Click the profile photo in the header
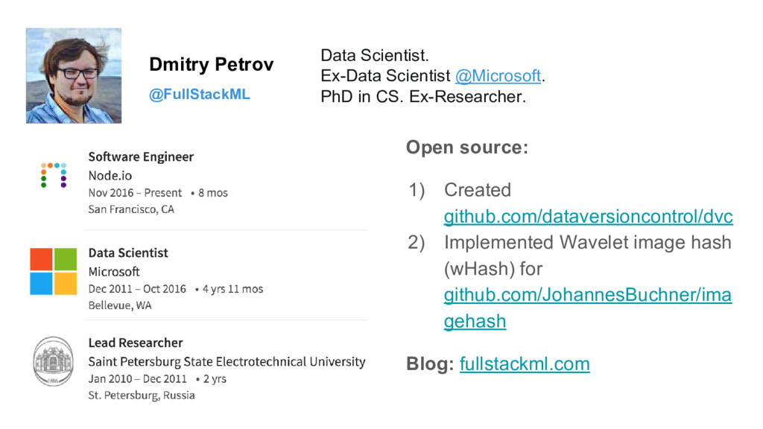The width and height of the screenshot is (763, 429). click(74, 75)
